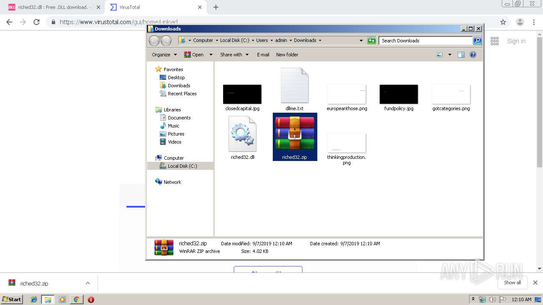Open Windows Media Player taskbar icon
Viewport: 543px width, 305px height.
pyautogui.click(x=62, y=299)
